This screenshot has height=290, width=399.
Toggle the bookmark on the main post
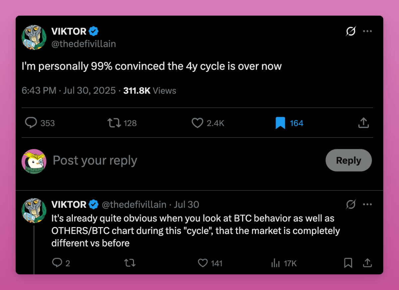click(x=280, y=123)
